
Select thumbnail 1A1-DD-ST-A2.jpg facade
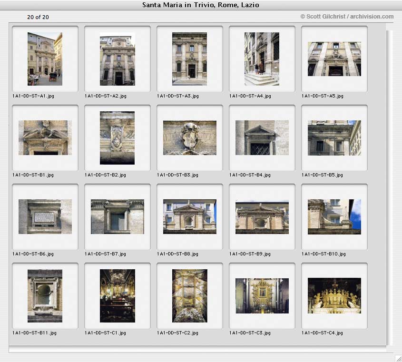click(118, 59)
